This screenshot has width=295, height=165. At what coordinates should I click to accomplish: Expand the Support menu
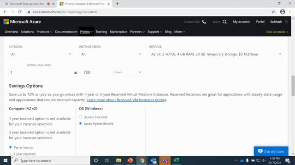155,32
